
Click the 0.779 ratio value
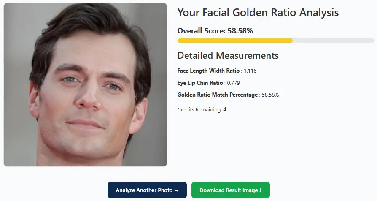(x=234, y=83)
